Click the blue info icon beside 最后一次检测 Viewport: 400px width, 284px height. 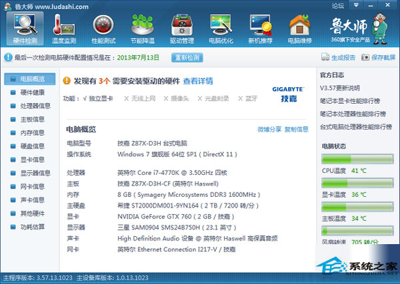[8, 57]
